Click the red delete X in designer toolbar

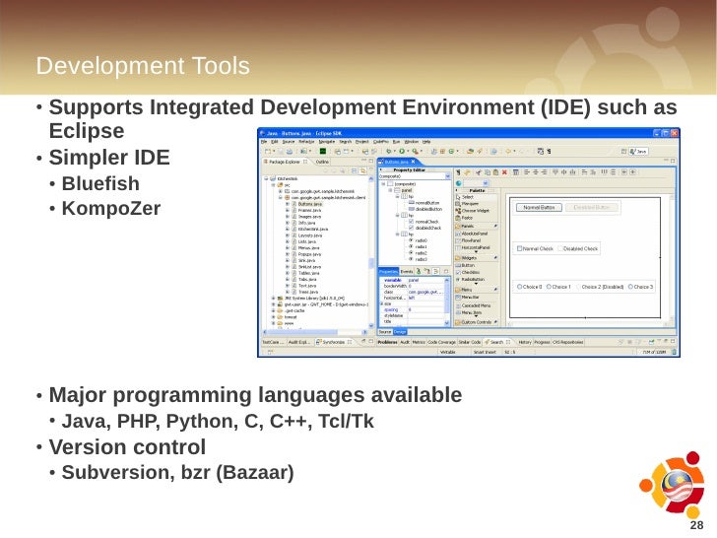pyautogui.click(x=505, y=172)
